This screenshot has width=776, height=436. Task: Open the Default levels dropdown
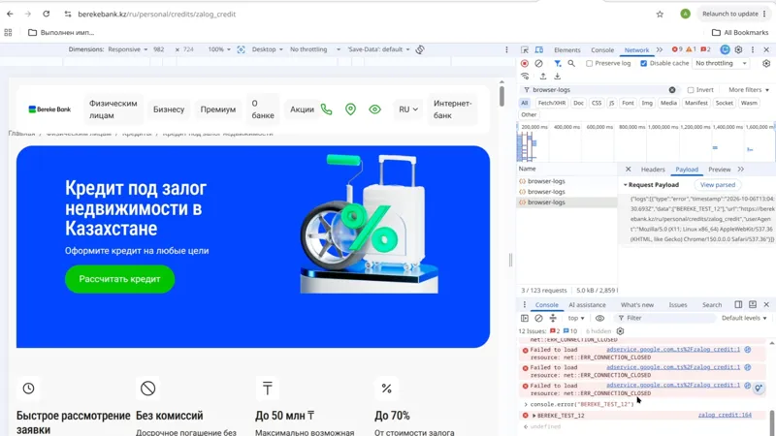click(x=744, y=318)
